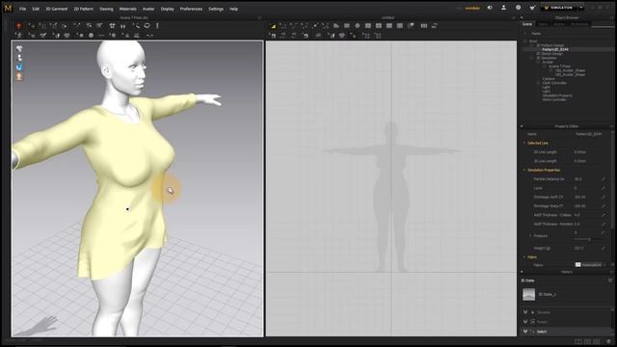Select Camera in the scene tree
Viewport: 617px width, 347px height.
click(x=549, y=79)
